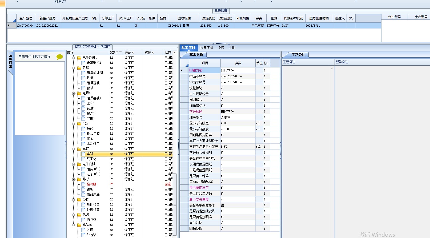
Task: Click document icon beside 烘板
Action: point(83,78)
